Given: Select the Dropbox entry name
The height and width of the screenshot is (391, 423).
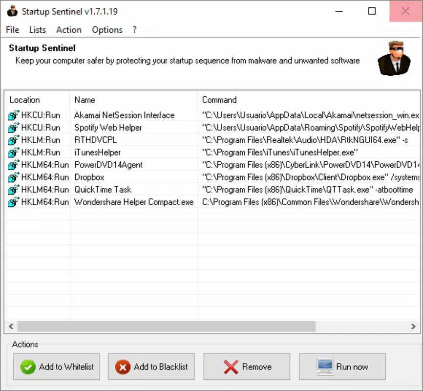Looking at the screenshot, I should pos(89,177).
